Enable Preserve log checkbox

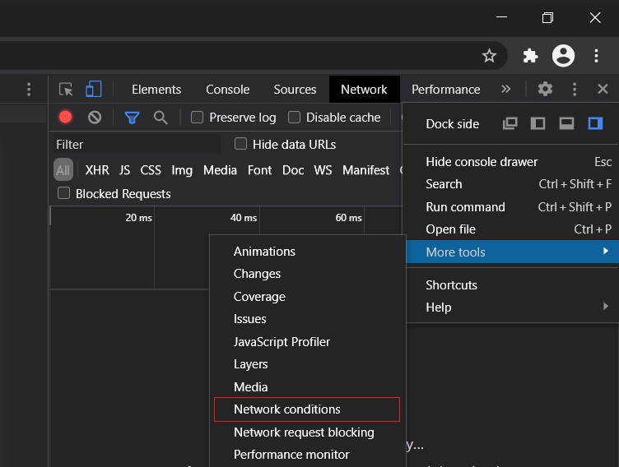click(x=198, y=118)
